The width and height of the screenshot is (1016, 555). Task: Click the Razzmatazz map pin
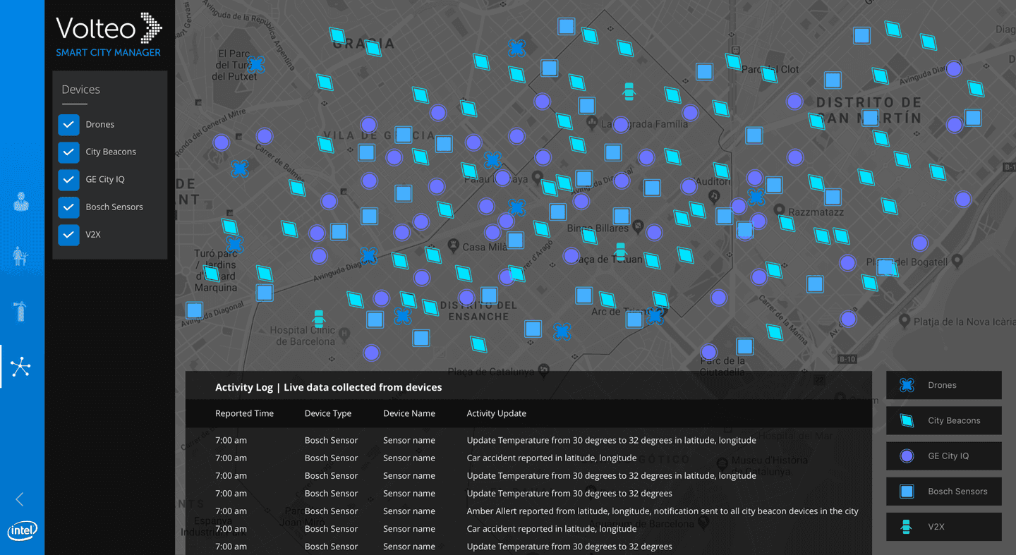coord(779,210)
